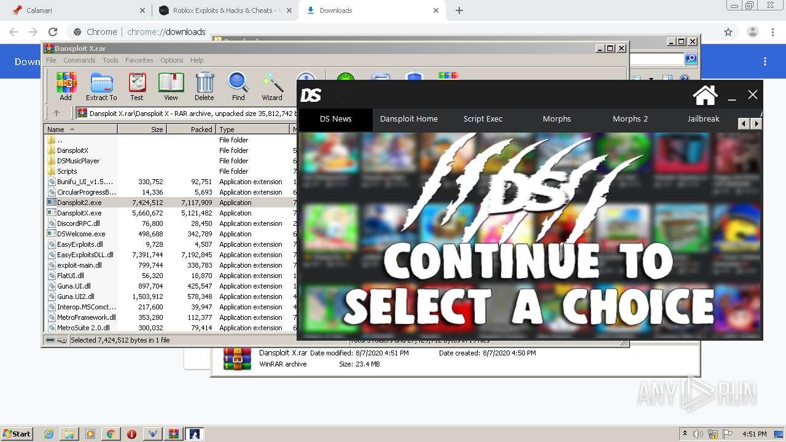This screenshot has height=442, width=786.
Task: Click Continue To Select A Choice banner
Action: [530, 236]
